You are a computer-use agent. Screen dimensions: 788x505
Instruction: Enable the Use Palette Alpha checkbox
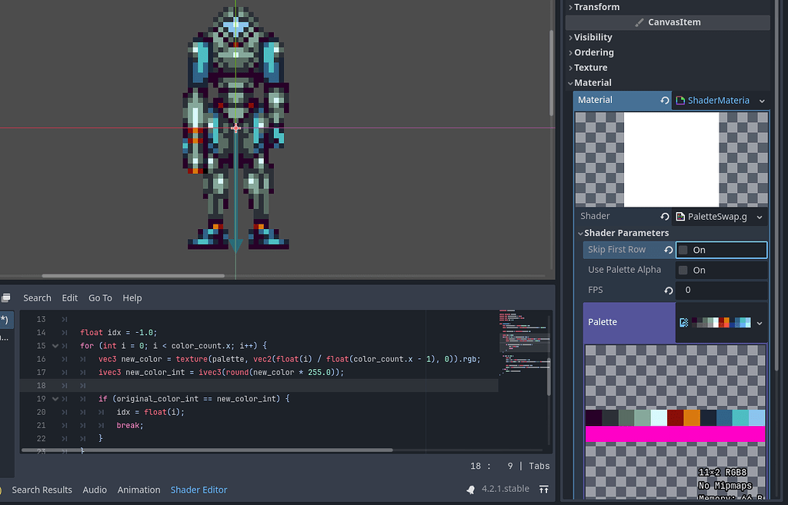click(x=684, y=269)
